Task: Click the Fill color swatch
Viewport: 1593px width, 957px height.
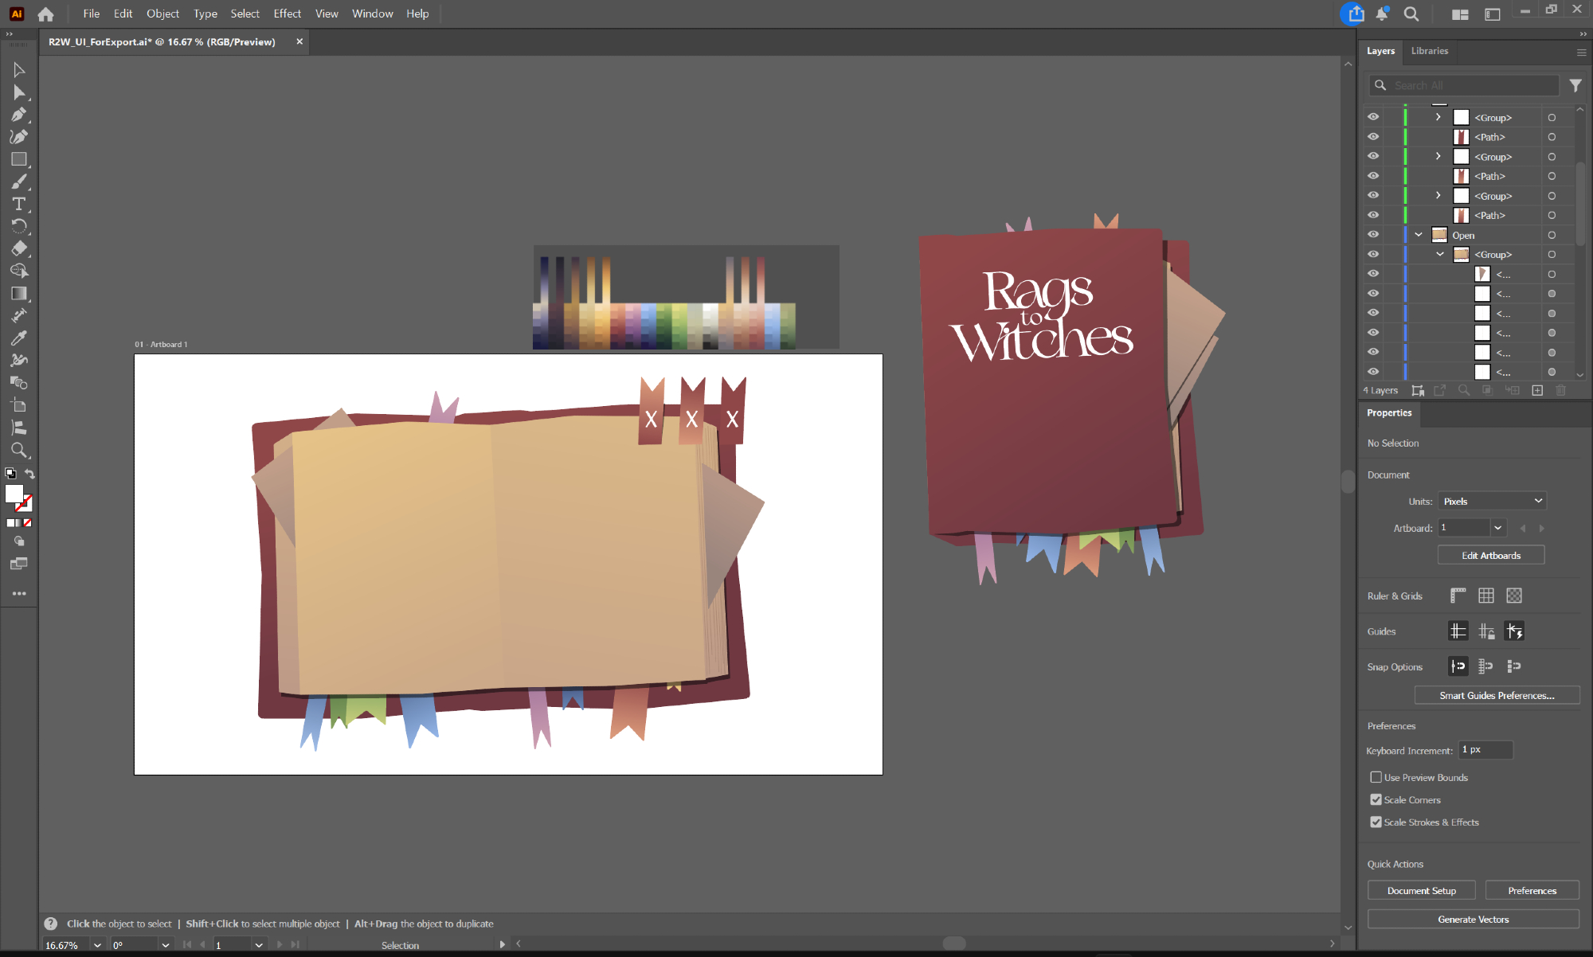Action: pos(14,494)
